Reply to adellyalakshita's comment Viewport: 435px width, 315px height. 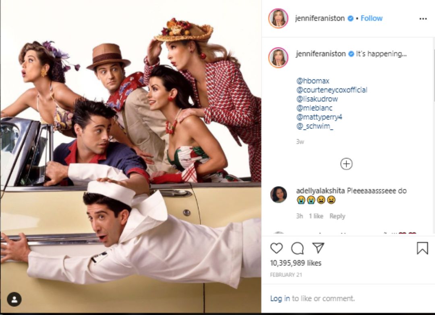[338, 216]
